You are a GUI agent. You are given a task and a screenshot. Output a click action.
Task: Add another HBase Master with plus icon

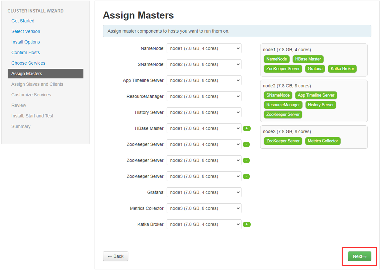(247, 128)
